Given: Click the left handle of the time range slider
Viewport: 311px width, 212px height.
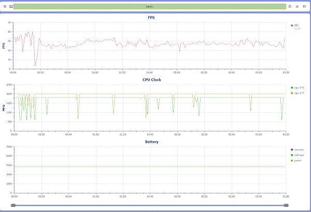Looking at the screenshot, I should click(x=13, y=205).
